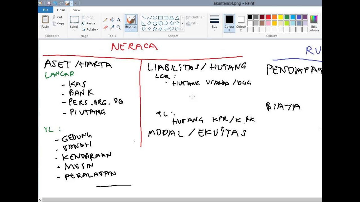Pick the yellow colour swatch

click(280, 17)
